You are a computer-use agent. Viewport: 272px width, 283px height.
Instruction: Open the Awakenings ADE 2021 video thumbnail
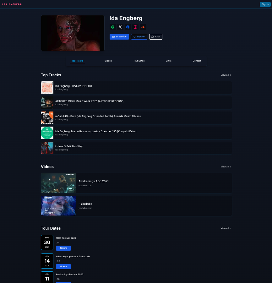pyautogui.click(x=58, y=183)
